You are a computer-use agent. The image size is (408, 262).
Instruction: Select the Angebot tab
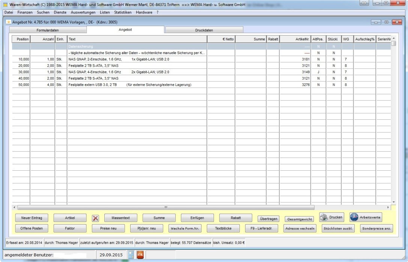click(x=125, y=30)
